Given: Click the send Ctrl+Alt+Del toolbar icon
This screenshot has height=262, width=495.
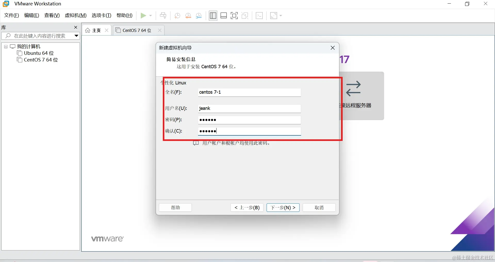Looking at the screenshot, I should click(163, 16).
